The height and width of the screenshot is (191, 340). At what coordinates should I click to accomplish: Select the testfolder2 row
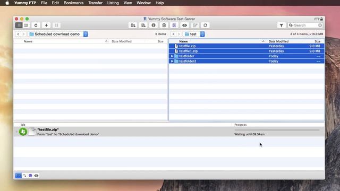[x=246, y=61]
